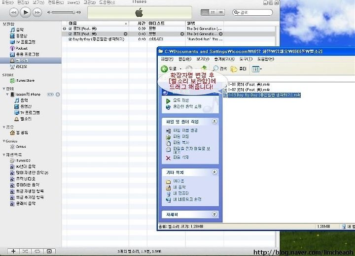
Task: Click 파일 이동 task link
Action: pos(181,136)
